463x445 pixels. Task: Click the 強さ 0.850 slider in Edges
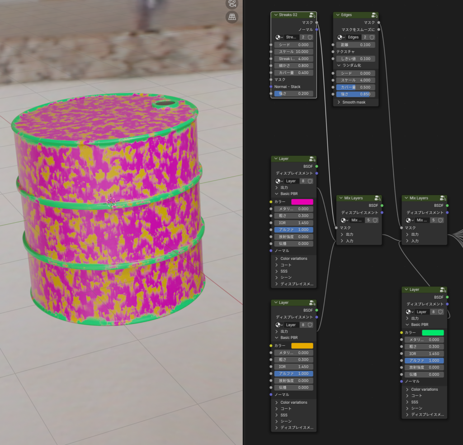click(355, 94)
